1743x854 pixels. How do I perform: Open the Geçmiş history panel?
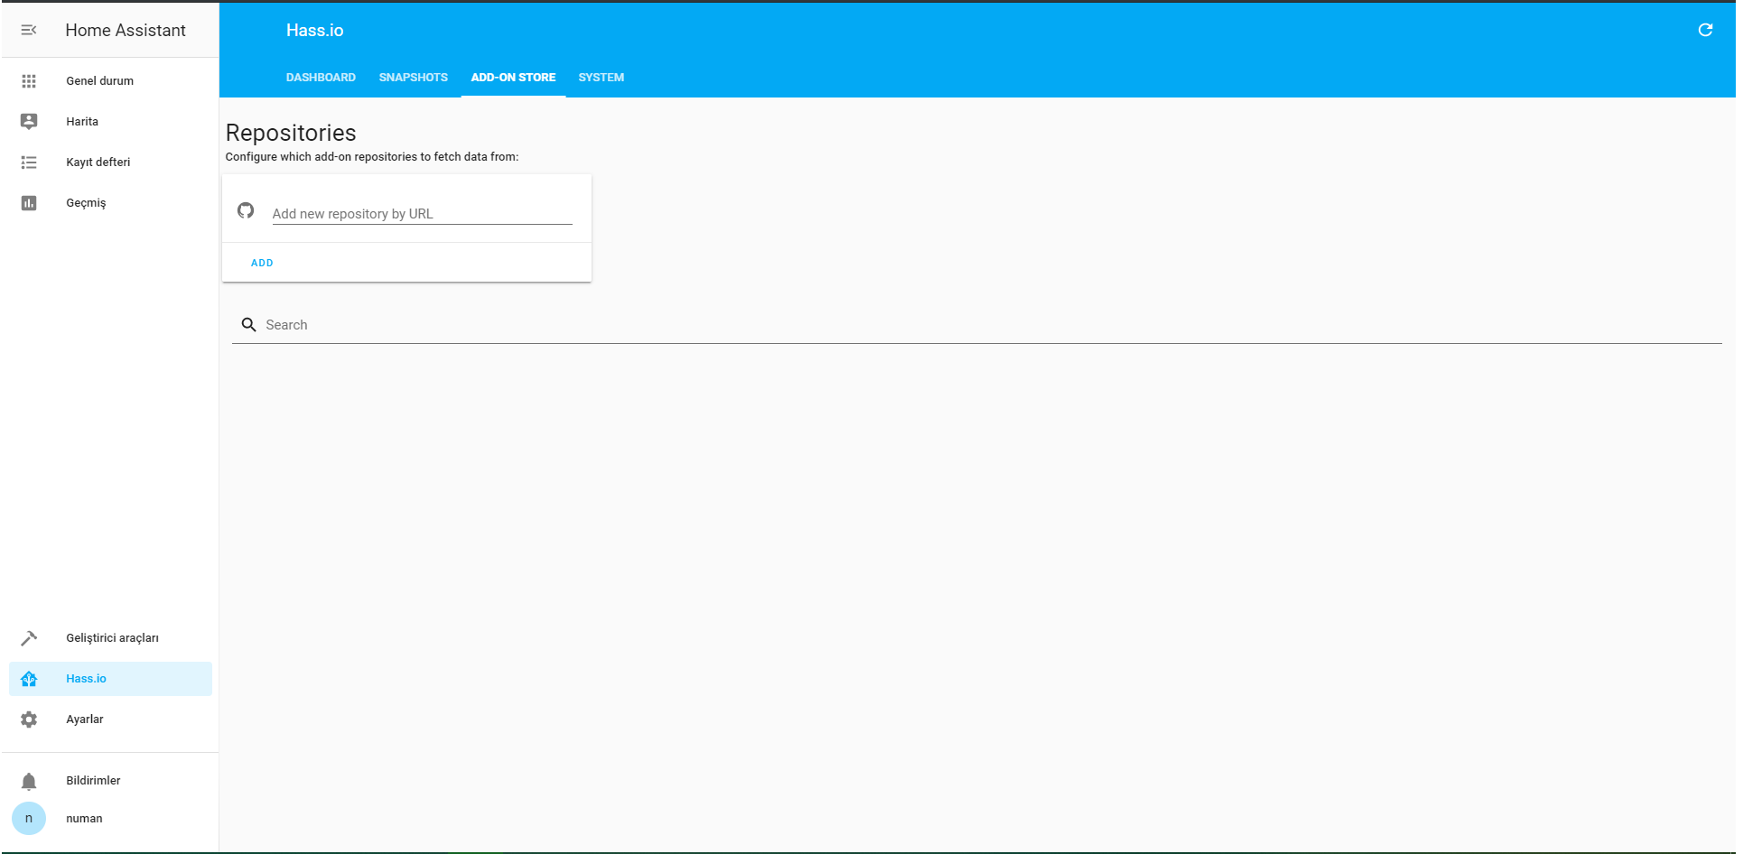coord(86,202)
